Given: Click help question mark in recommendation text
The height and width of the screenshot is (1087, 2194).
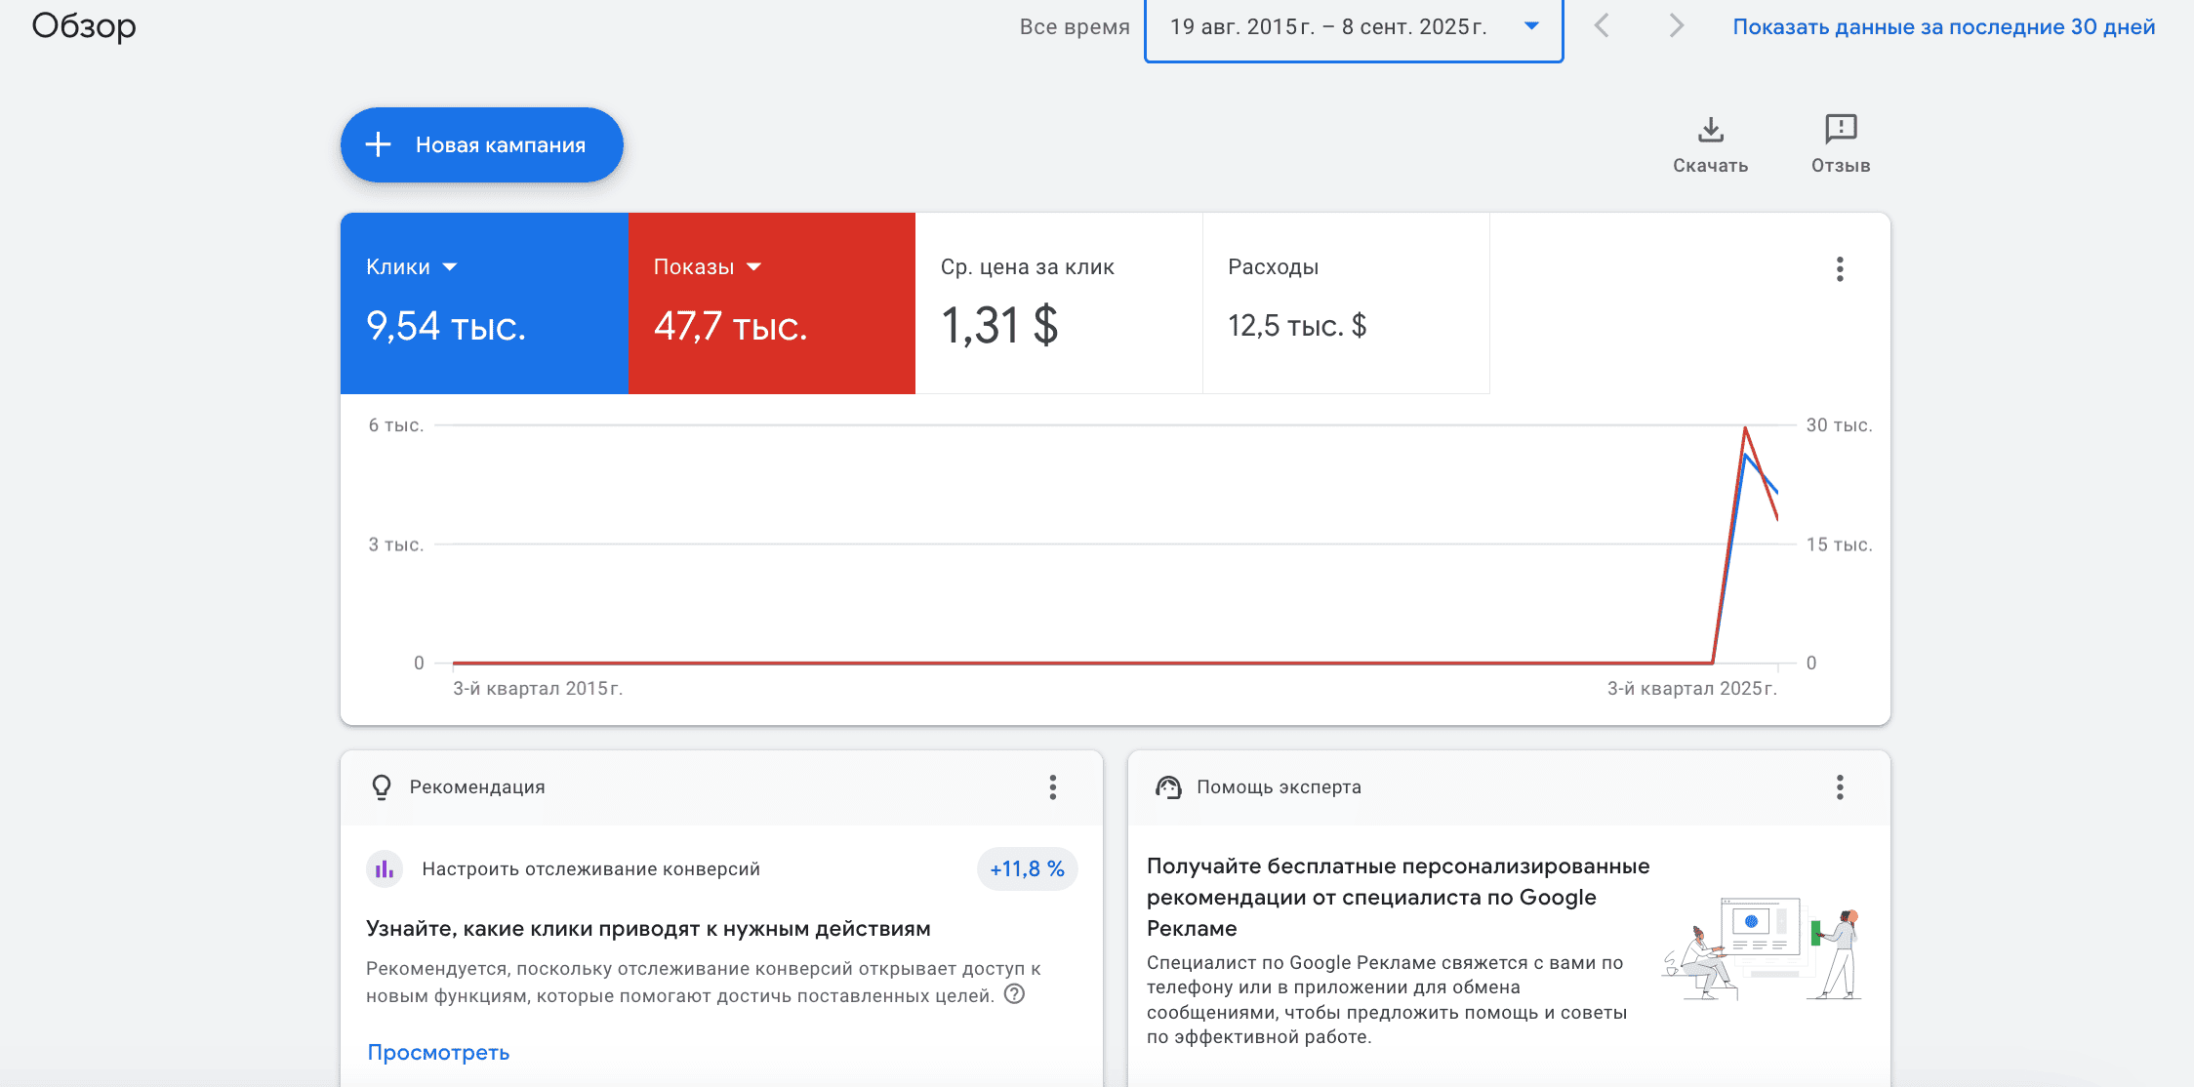Looking at the screenshot, I should (x=1015, y=994).
